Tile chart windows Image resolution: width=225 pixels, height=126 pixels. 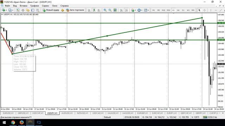[x=115, y=10]
